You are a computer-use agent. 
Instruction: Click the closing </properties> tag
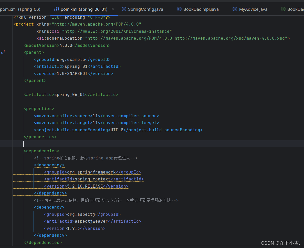tap(40, 137)
